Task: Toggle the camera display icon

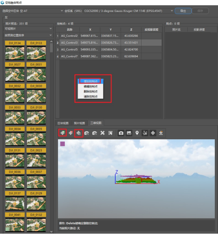Action: click(121, 133)
